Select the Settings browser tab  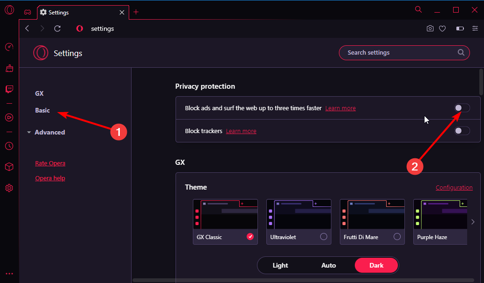click(x=83, y=12)
